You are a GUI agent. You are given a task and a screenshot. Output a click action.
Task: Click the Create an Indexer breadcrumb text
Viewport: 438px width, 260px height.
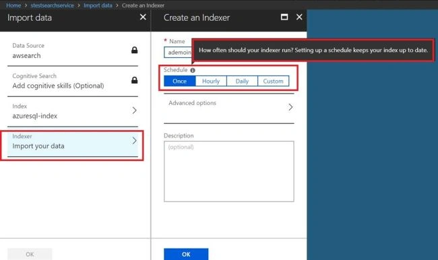(143, 5)
